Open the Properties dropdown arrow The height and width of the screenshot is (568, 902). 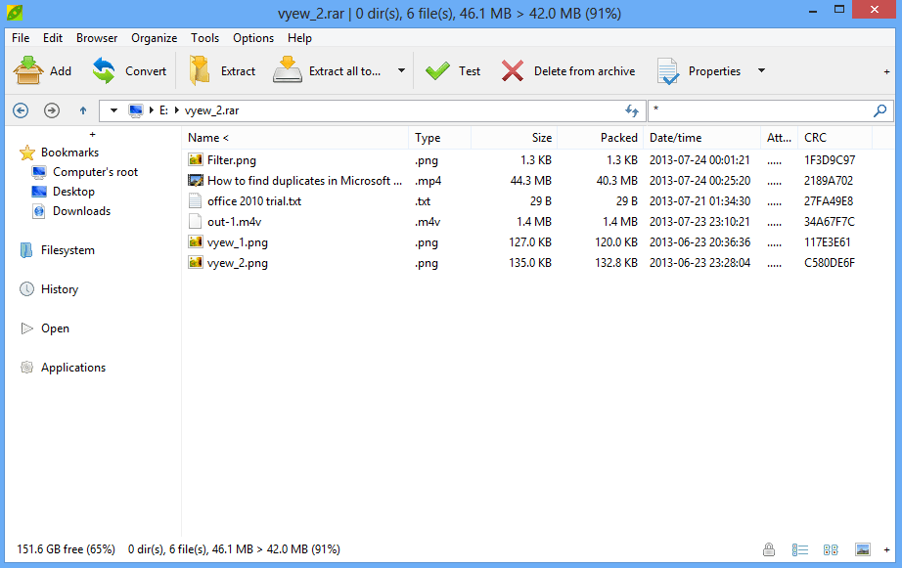762,70
